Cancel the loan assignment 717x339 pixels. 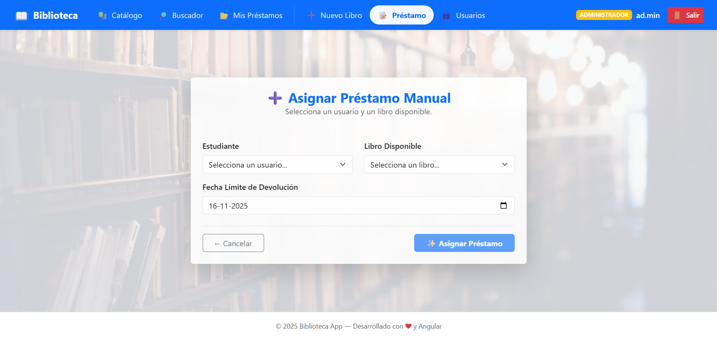[x=233, y=243]
